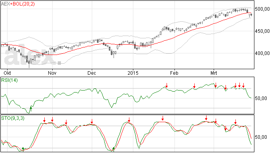Select the leftmost red arrow in RSI panel
The width and height of the screenshot is (273, 153).
click(x=167, y=85)
